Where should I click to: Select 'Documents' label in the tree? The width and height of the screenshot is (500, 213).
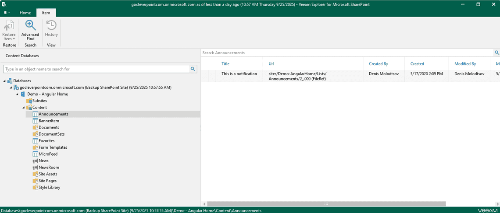tap(49, 127)
